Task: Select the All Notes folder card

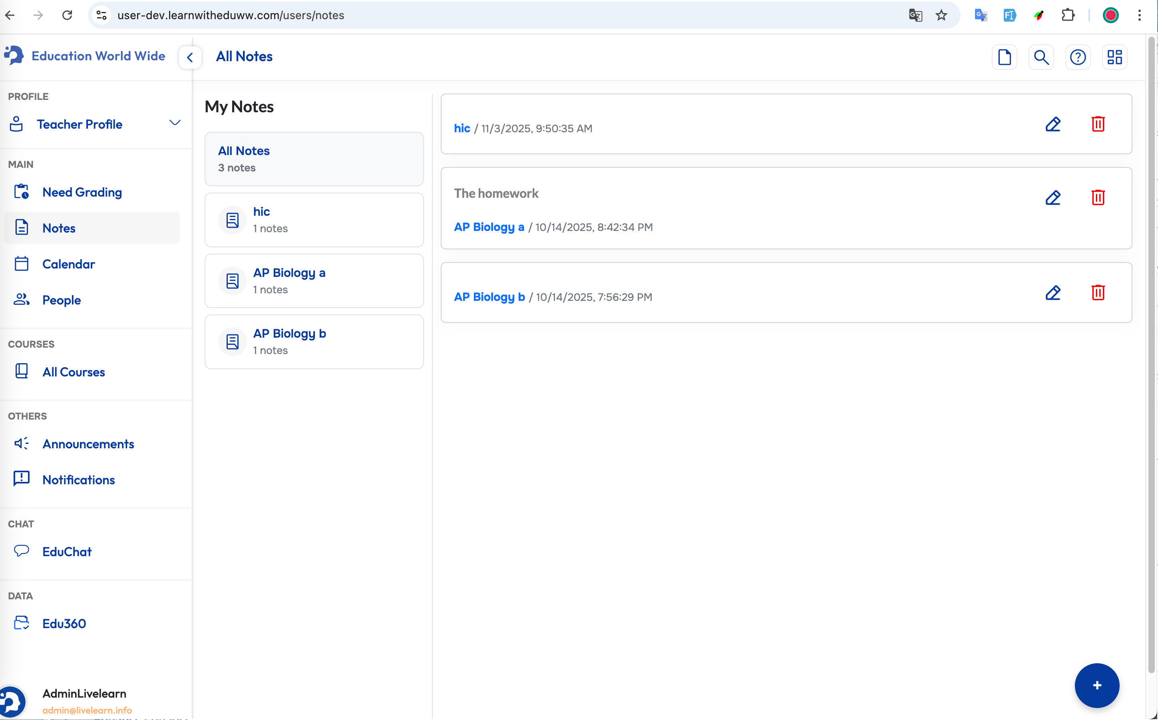Action: point(314,159)
